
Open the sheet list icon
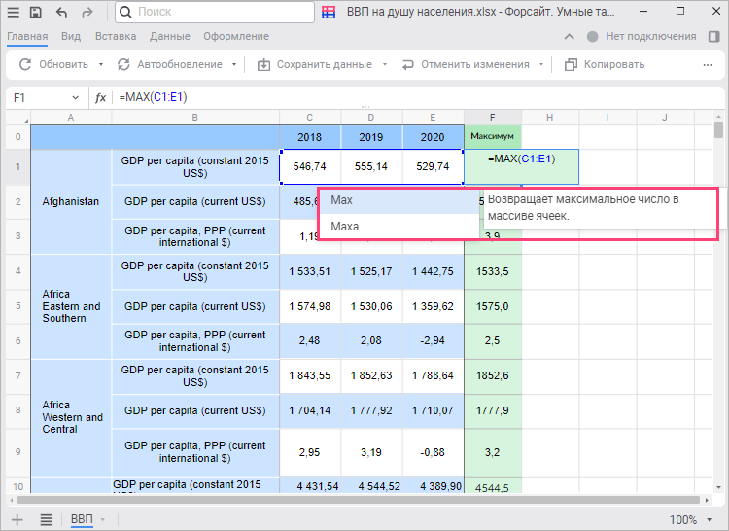tap(46, 519)
